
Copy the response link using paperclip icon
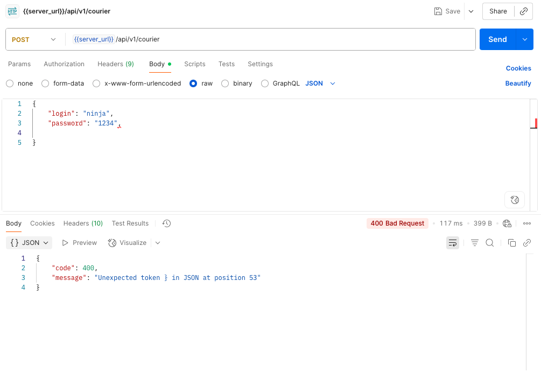point(527,243)
